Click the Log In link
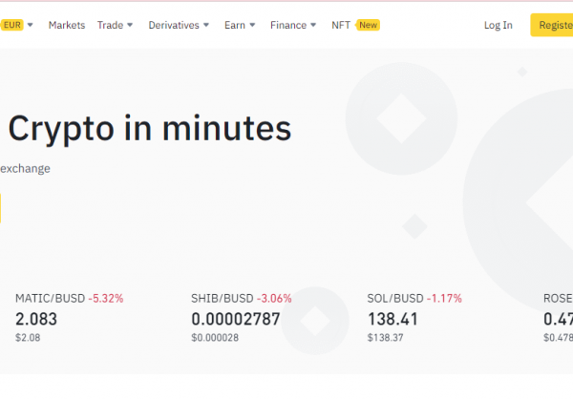 (498, 25)
